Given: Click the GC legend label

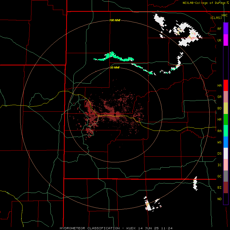Looking at the screenshot, I should point(219,176).
